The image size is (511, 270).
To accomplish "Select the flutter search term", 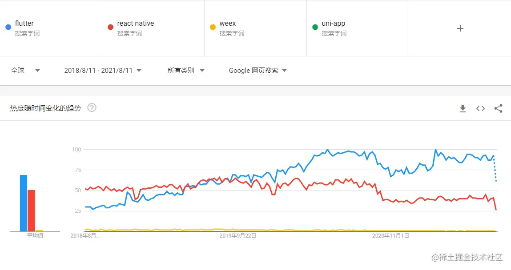I will tap(24, 24).
